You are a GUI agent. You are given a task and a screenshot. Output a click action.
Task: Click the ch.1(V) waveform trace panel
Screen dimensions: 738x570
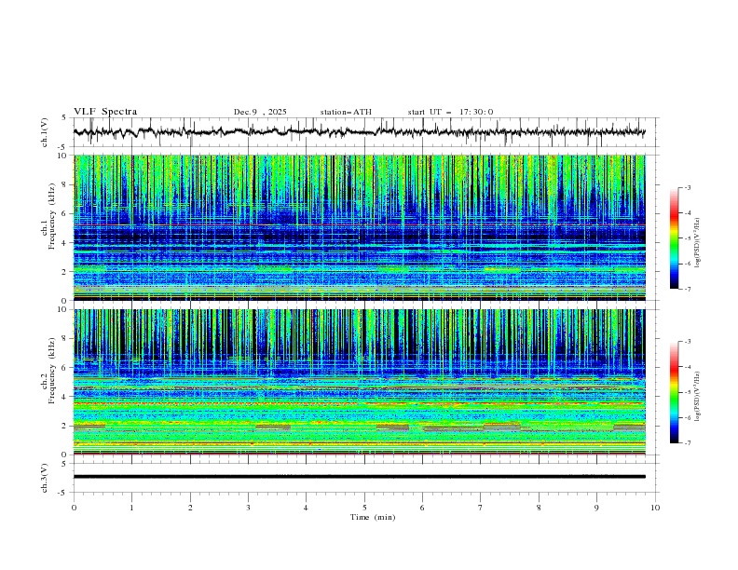pos(363,132)
